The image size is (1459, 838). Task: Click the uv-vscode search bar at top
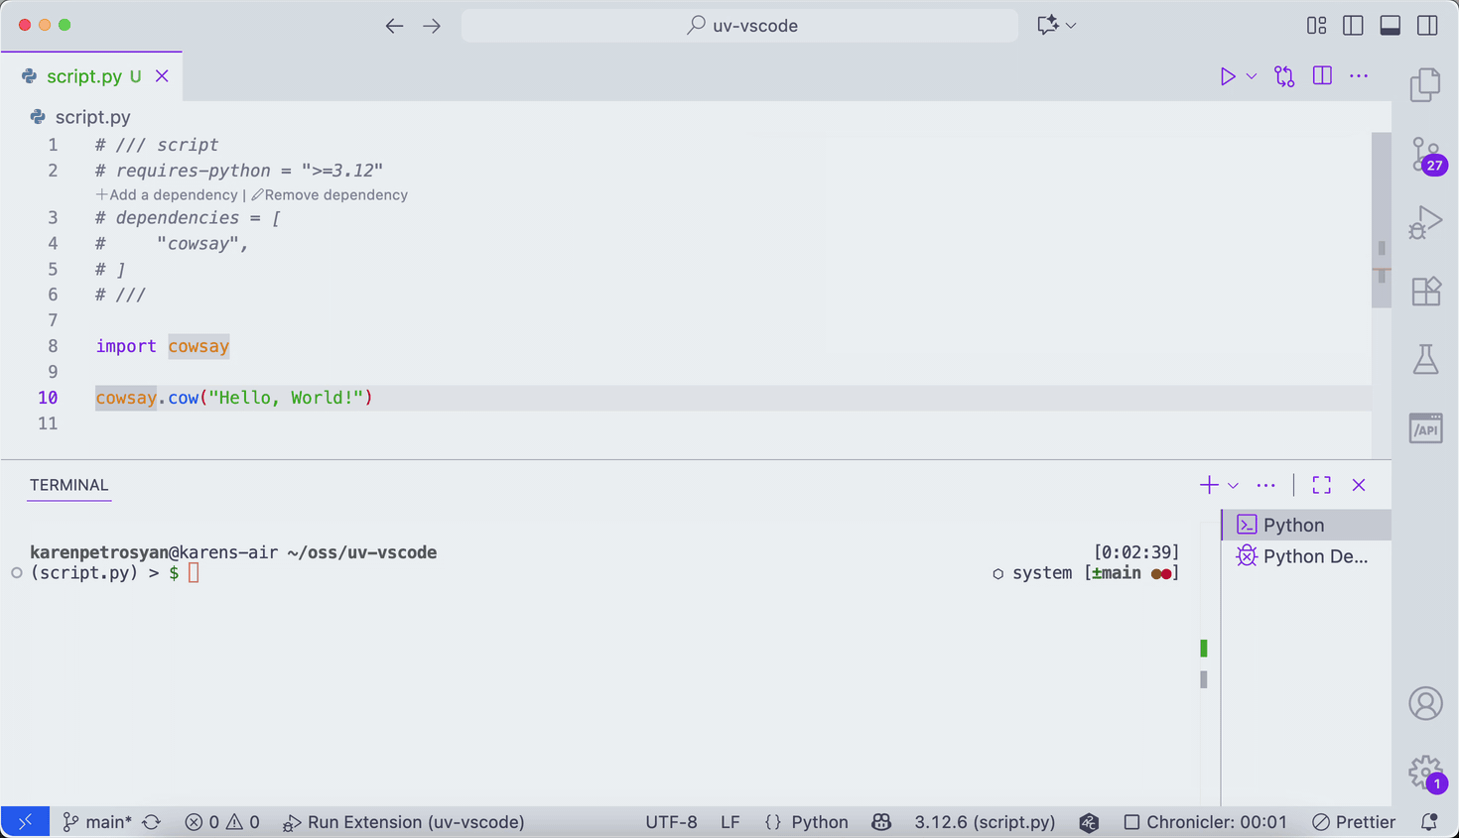click(738, 25)
